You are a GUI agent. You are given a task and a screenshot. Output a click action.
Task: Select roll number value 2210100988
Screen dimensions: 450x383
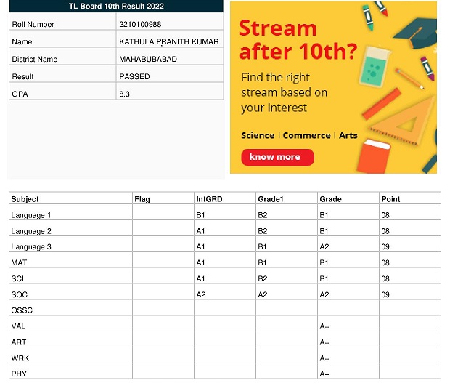tap(140, 25)
